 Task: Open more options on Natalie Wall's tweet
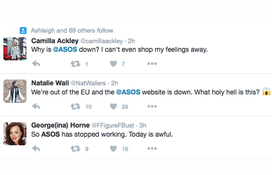point(152,106)
